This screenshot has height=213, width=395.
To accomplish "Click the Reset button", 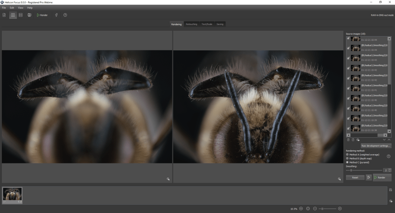I will click(355, 178).
